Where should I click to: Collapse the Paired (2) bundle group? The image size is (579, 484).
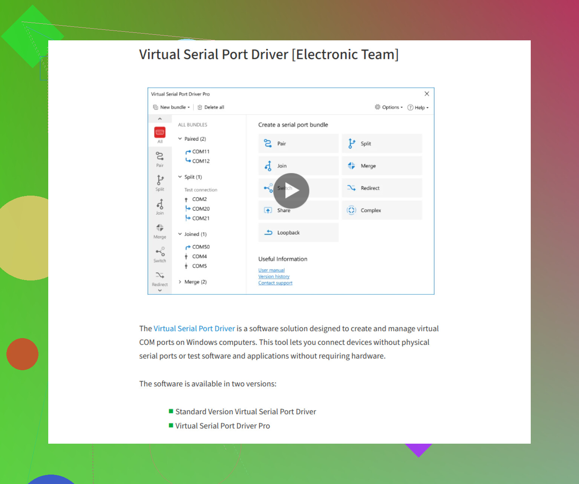[180, 139]
